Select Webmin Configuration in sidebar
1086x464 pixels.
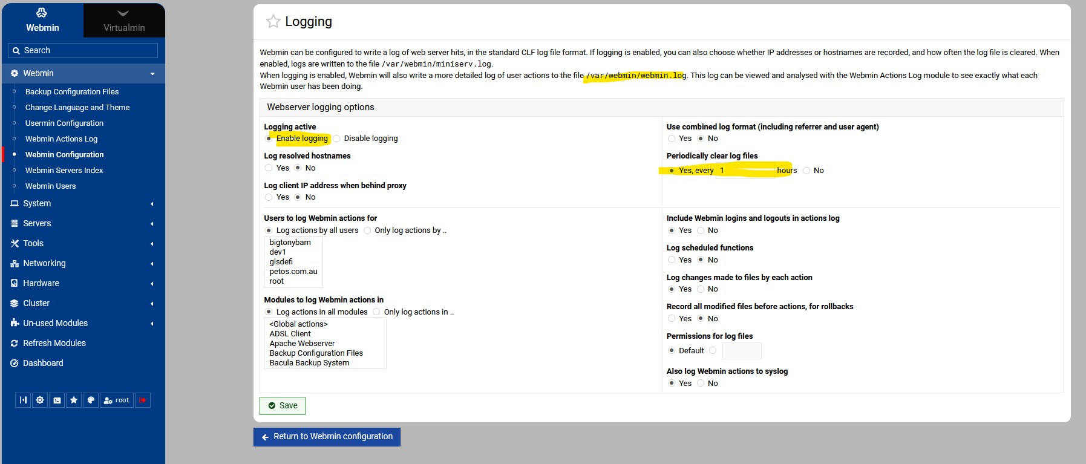(64, 154)
